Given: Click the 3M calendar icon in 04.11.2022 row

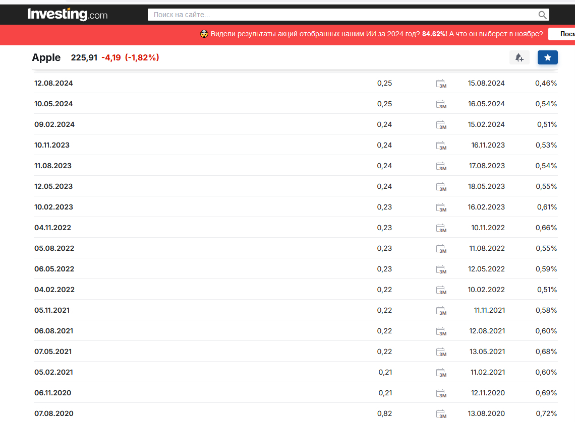Looking at the screenshot, I should (441, 229).
